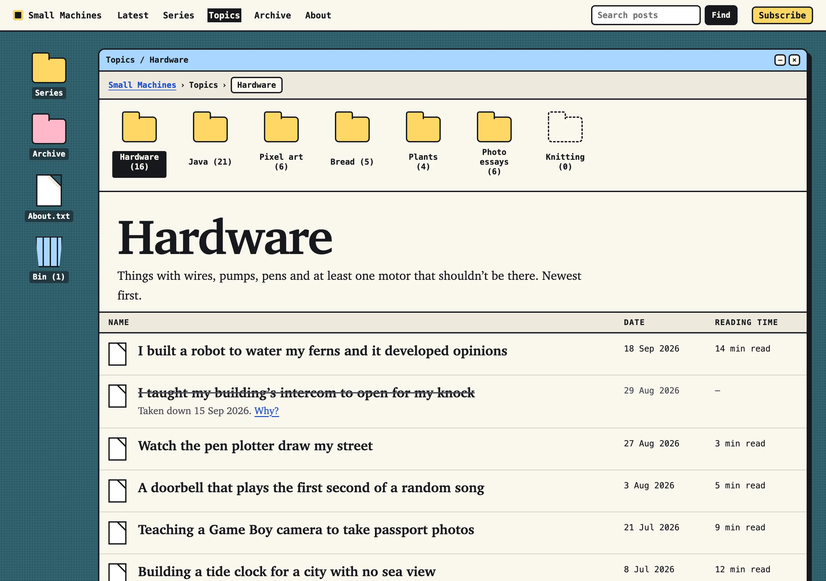This screenshot has height=581, width=826.
Task: Select the Hardware (16) topic folder
Action: tap(139, 144)
